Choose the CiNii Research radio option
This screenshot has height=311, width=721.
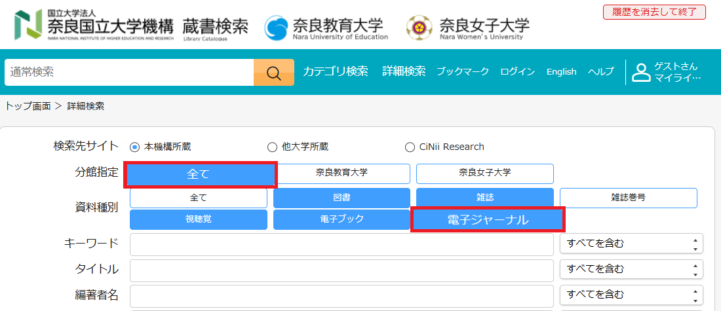point(410,147)
